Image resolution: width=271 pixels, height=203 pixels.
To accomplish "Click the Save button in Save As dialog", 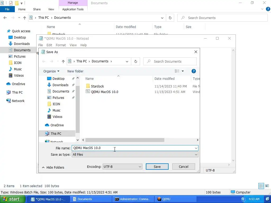I will [157, 167].
